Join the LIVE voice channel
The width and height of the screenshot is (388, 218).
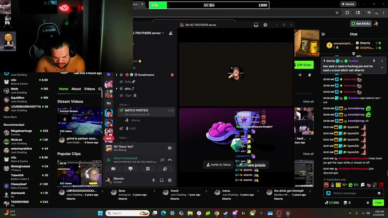(146, 128)
